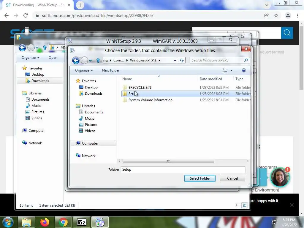Viewport: 304px width, 228px height.
Task: Select the $RECYCLE.BIN folder row
Action: [186, 88]
